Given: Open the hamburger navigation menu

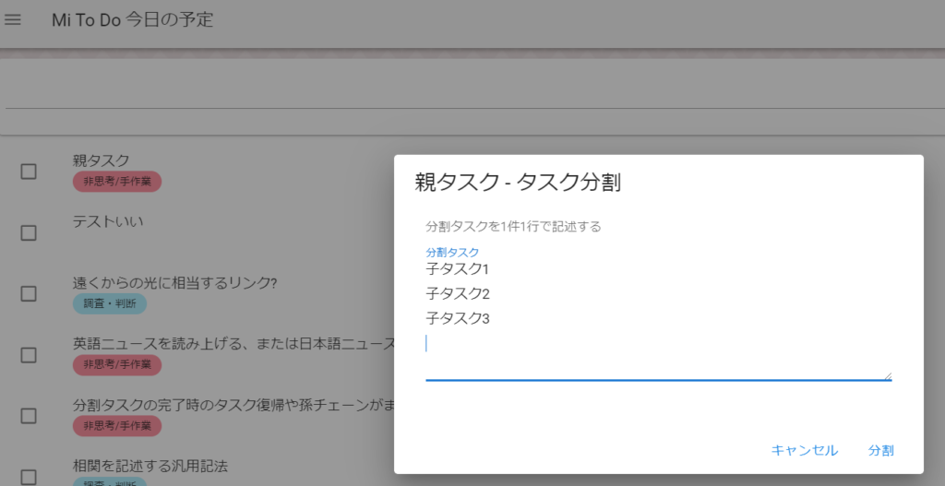Looking at the screenshot, I should click(13, 19).
